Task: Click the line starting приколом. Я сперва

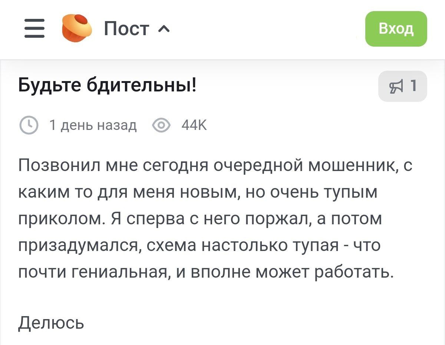Action: pos(200,219)
